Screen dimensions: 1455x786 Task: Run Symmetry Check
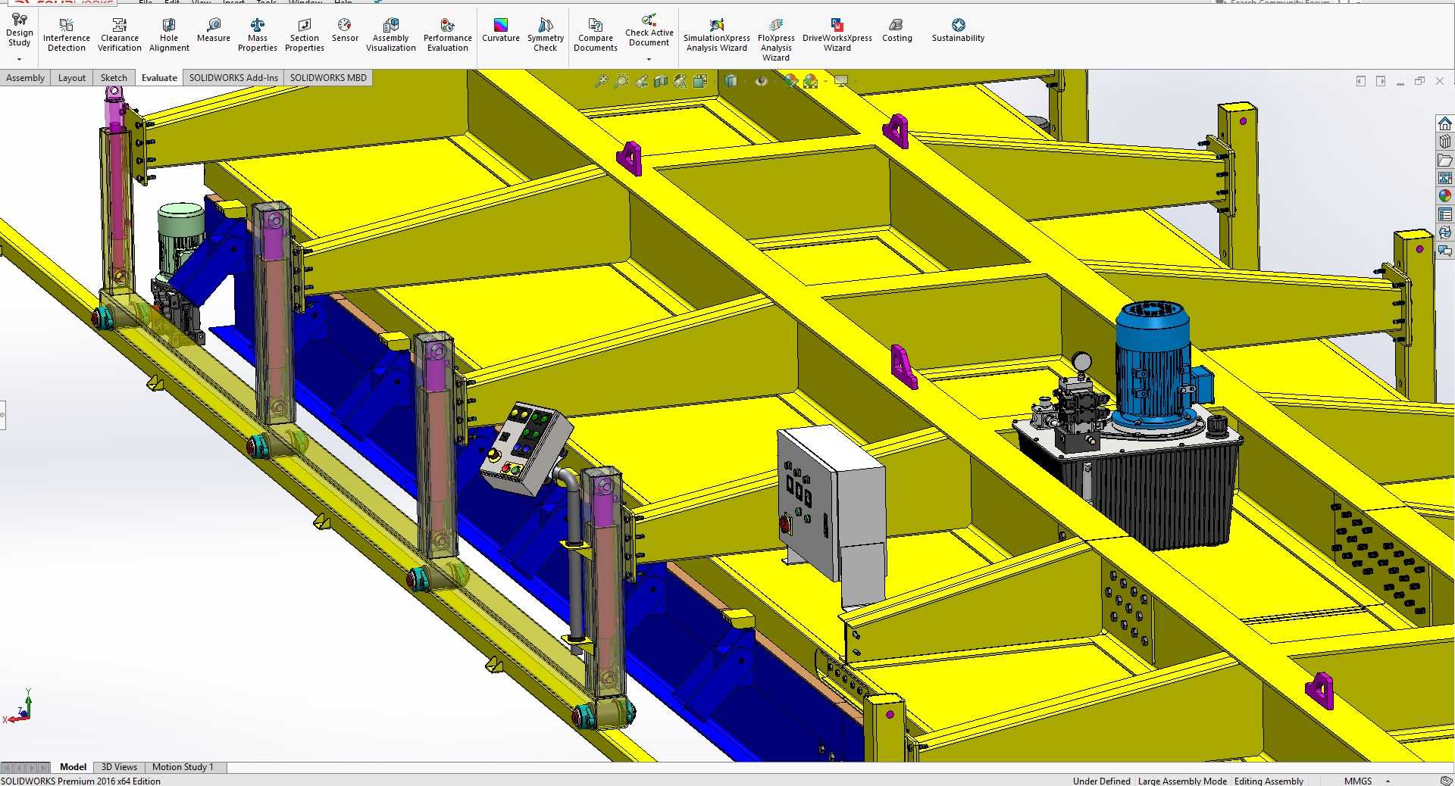[x=545, y=36]
